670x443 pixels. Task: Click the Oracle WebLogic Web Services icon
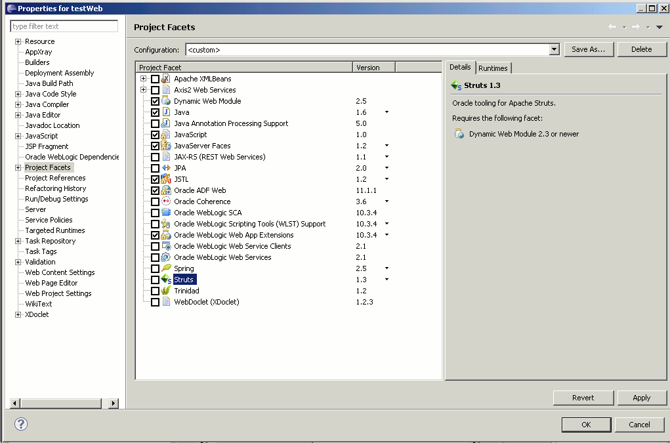click(166, 257)
